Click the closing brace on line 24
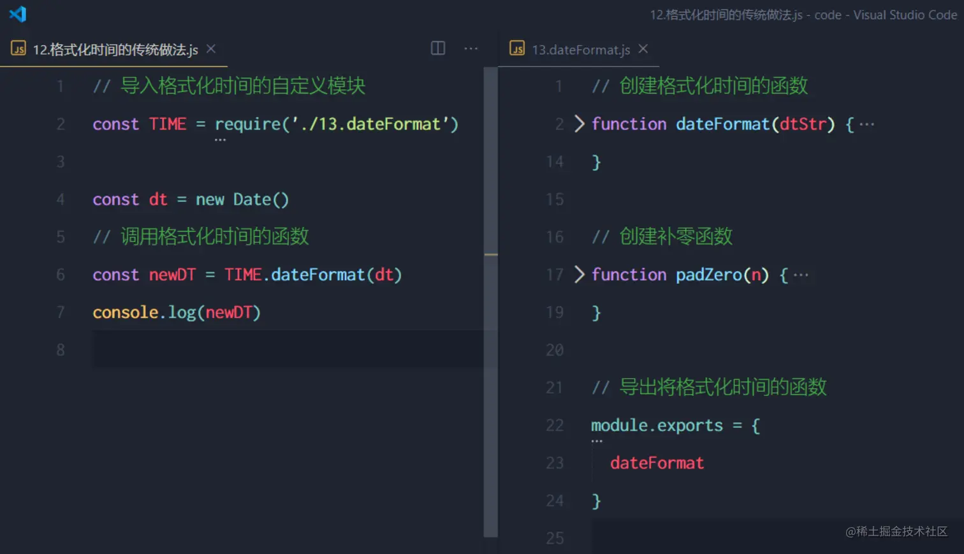The width and height of the screenshot is (964, 554). point(596,501)
